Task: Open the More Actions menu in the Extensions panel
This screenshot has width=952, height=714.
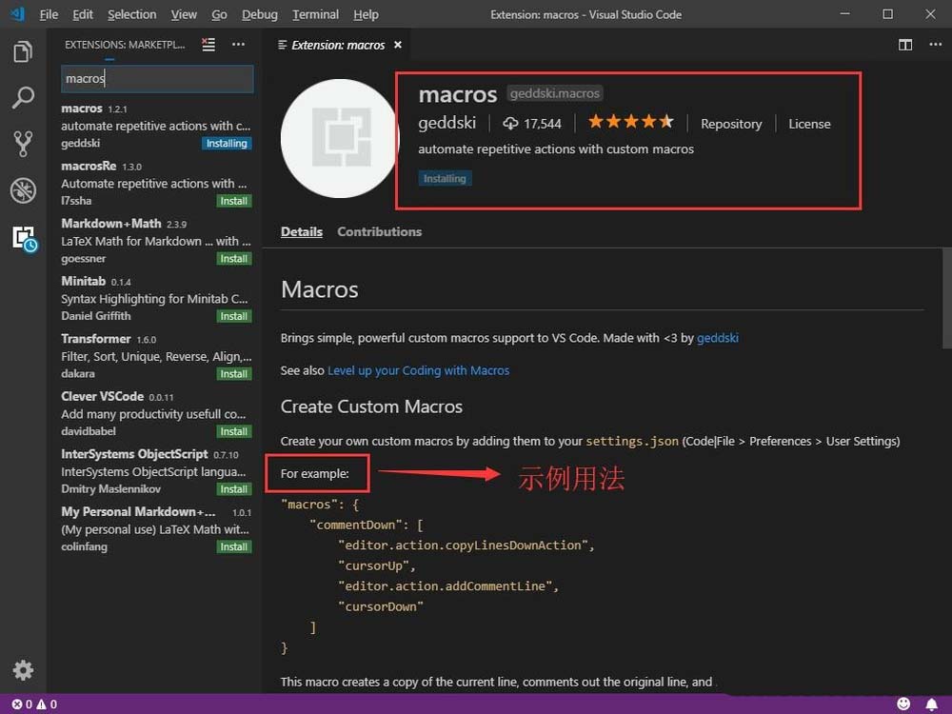Action: [x=238, y=44]
